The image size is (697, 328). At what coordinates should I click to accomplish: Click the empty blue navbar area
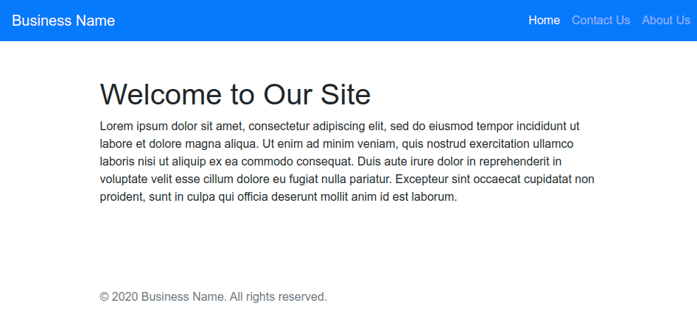317,21
